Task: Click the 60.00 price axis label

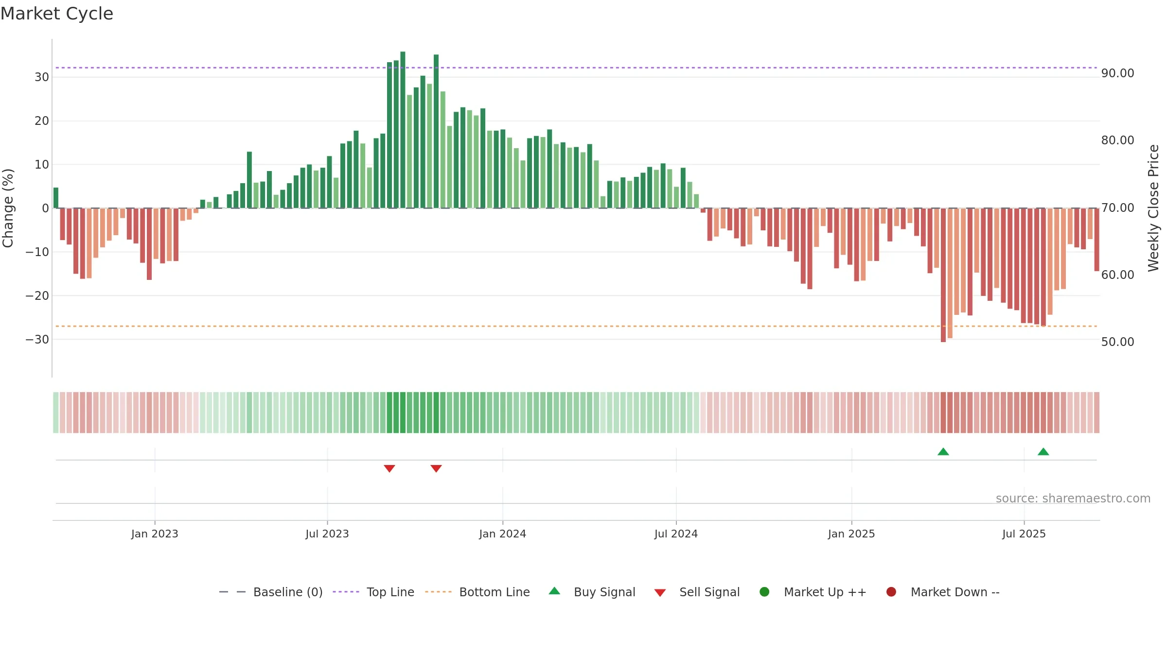Action: (x=1117, y=275)
